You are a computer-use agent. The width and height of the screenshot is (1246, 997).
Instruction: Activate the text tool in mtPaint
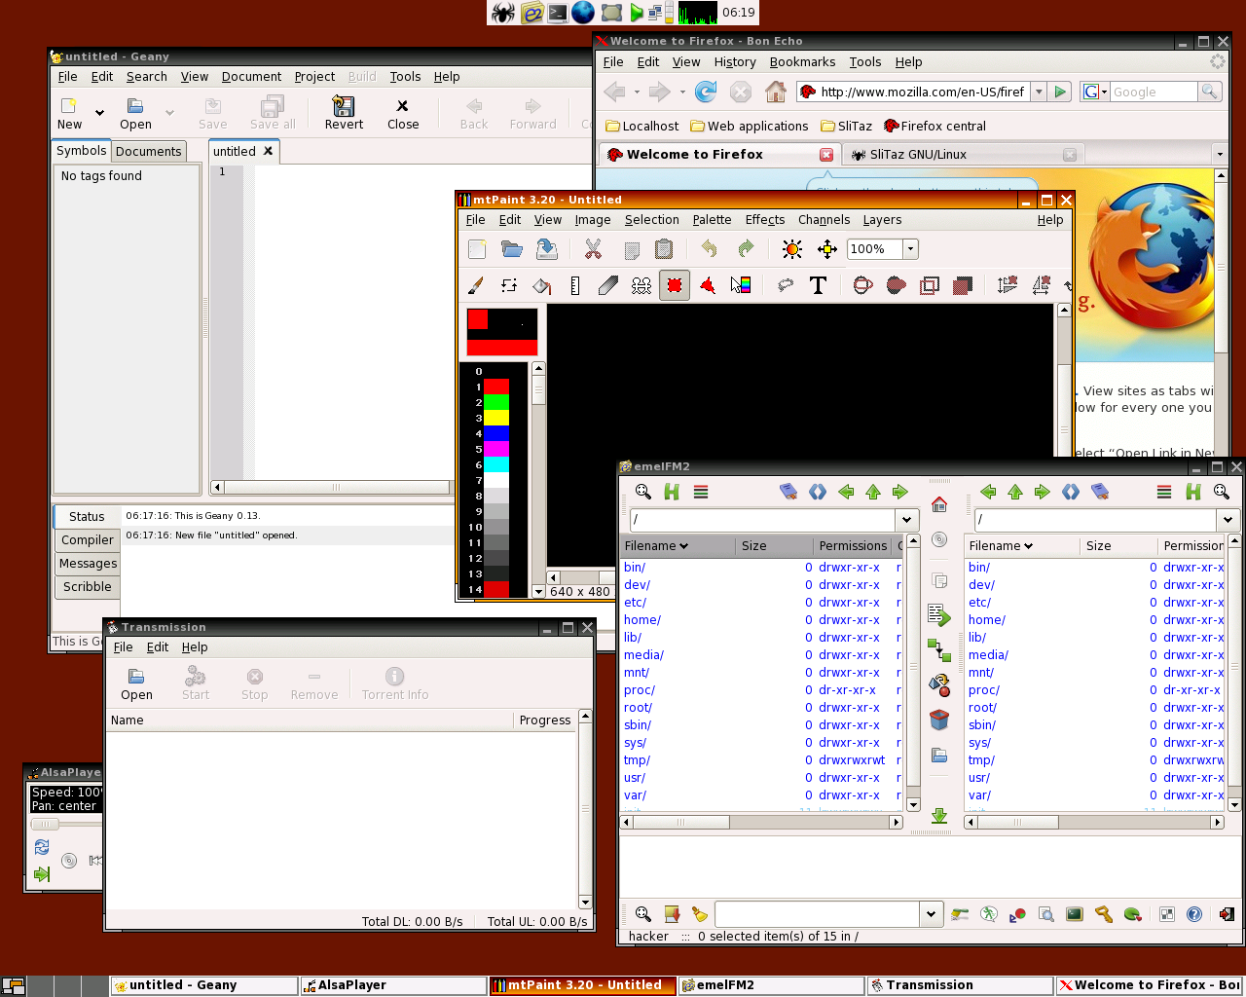818,285
